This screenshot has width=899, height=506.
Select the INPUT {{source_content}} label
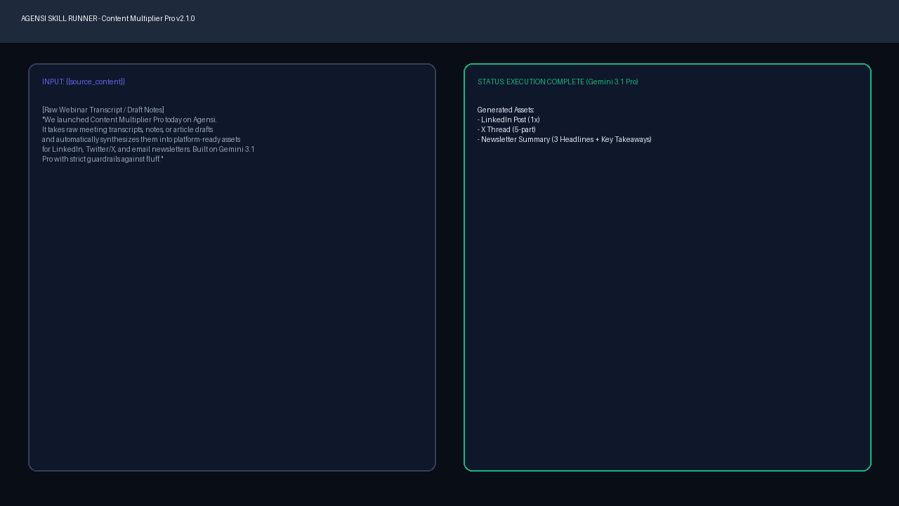84,82
